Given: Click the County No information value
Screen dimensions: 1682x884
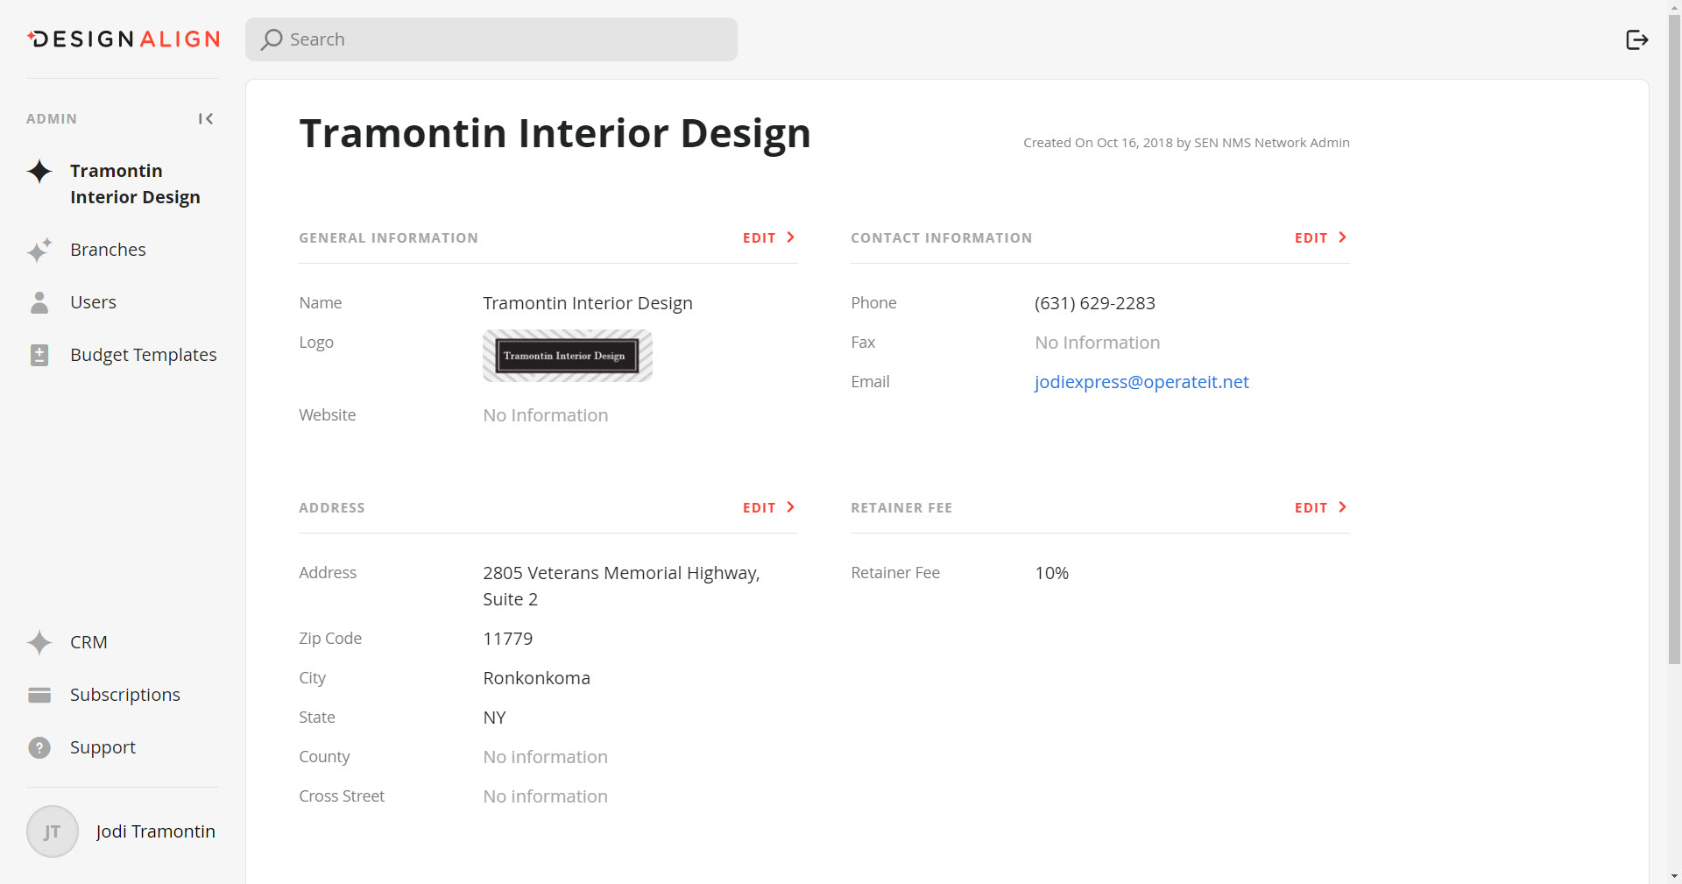Looking at the screenshot, I should [x=546, y=757].
